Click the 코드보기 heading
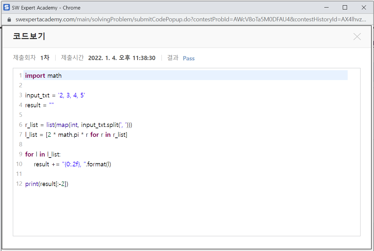The height and width of the screenshot is (251, 374). click(x=29, y=36)
